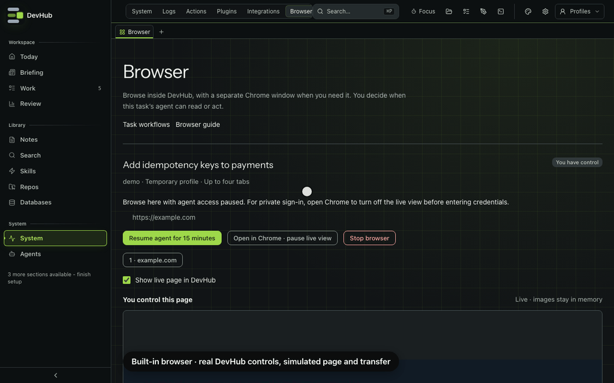Click the Search magnifier icon in sidebar
The height and width of the screenshot is (383, 614).
pyautogui.click(x=12, y=155)
